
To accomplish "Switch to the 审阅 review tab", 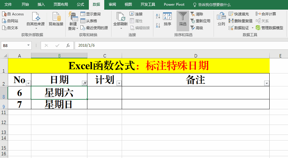I will [x=112, y=5].
